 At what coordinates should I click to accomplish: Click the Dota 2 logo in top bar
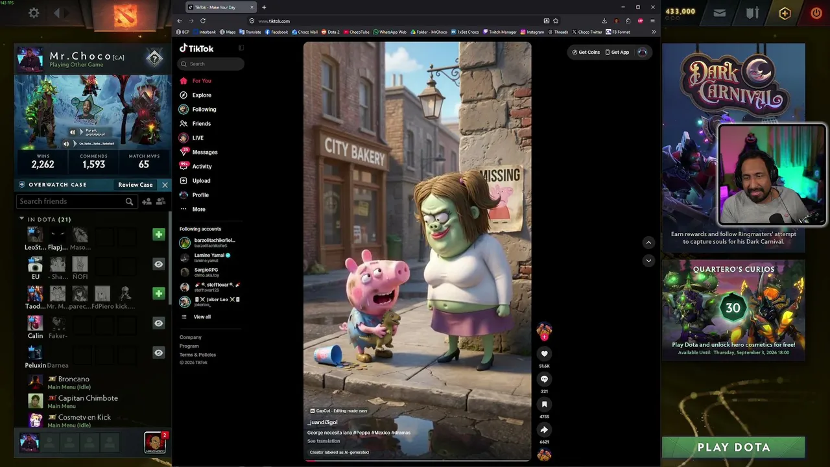[x=125, y=16]
